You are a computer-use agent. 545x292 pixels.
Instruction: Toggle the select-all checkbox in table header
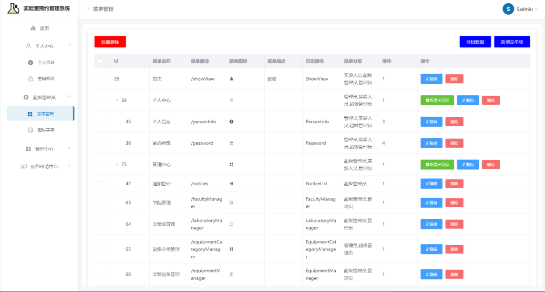[x=100, y=61]
